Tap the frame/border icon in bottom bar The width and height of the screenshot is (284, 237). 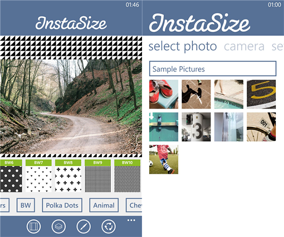[34, 226]
